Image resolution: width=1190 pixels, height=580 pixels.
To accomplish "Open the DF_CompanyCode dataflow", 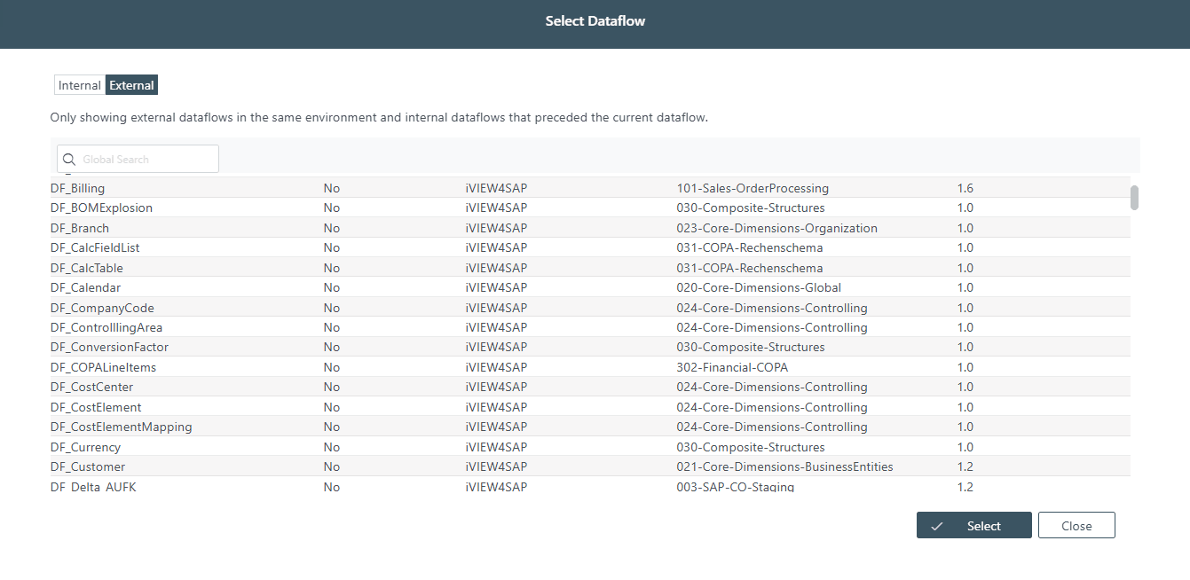I will tap(102, 307).
